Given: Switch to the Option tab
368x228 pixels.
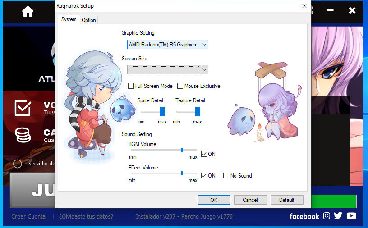Looking at the screenshot, I should [x=89, y=20].
